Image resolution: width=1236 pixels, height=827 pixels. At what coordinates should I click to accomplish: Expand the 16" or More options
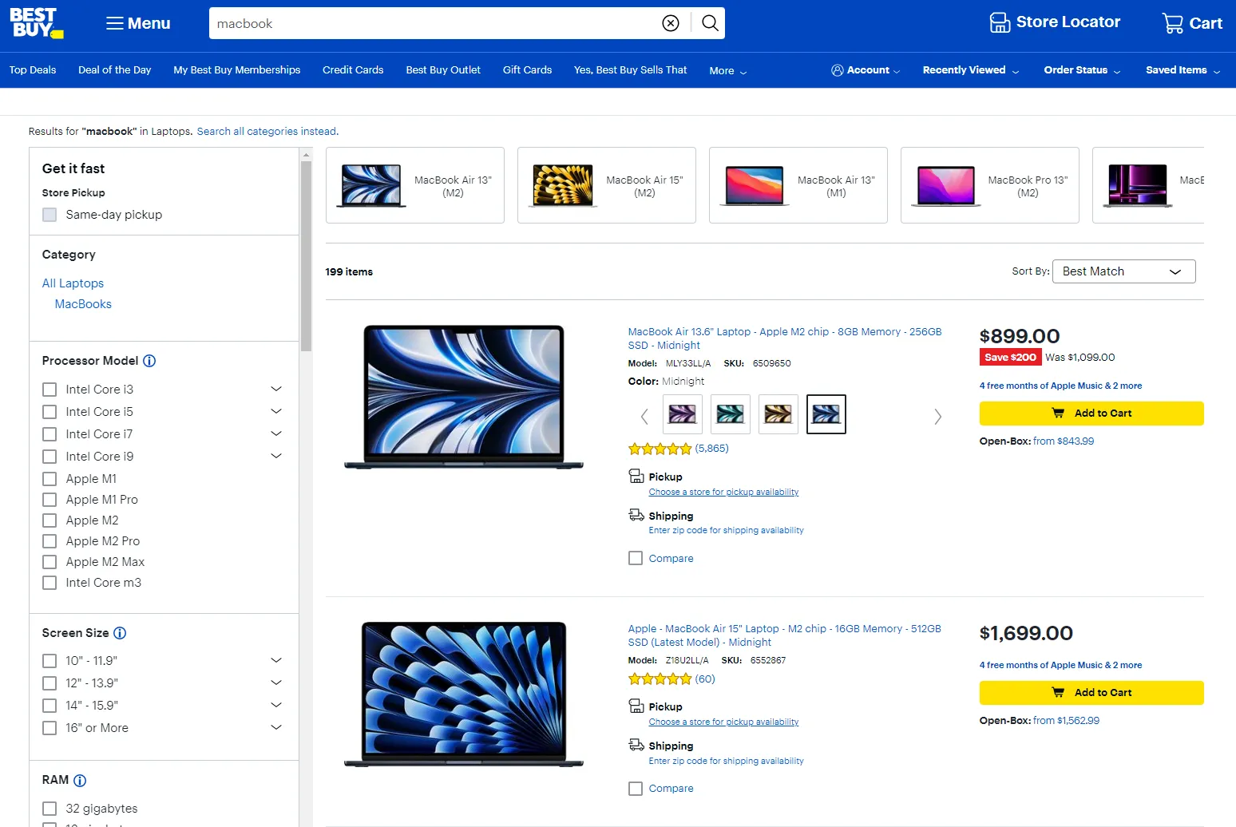pyautogui.click(x=276, y=727)
